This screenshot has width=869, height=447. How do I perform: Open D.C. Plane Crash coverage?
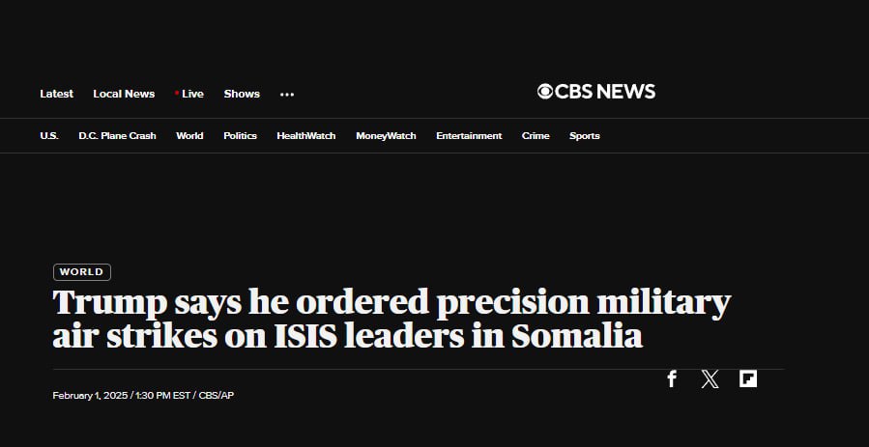pyautogui.click(x=117, y=136)
